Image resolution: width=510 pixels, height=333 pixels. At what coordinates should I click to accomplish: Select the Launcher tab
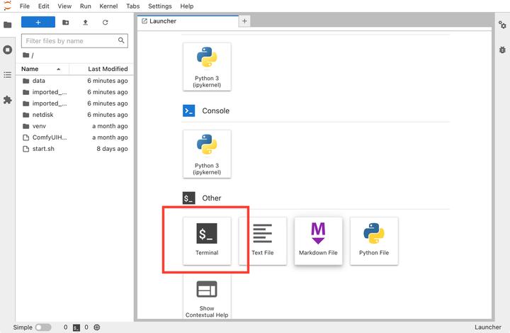pos(188,21)
